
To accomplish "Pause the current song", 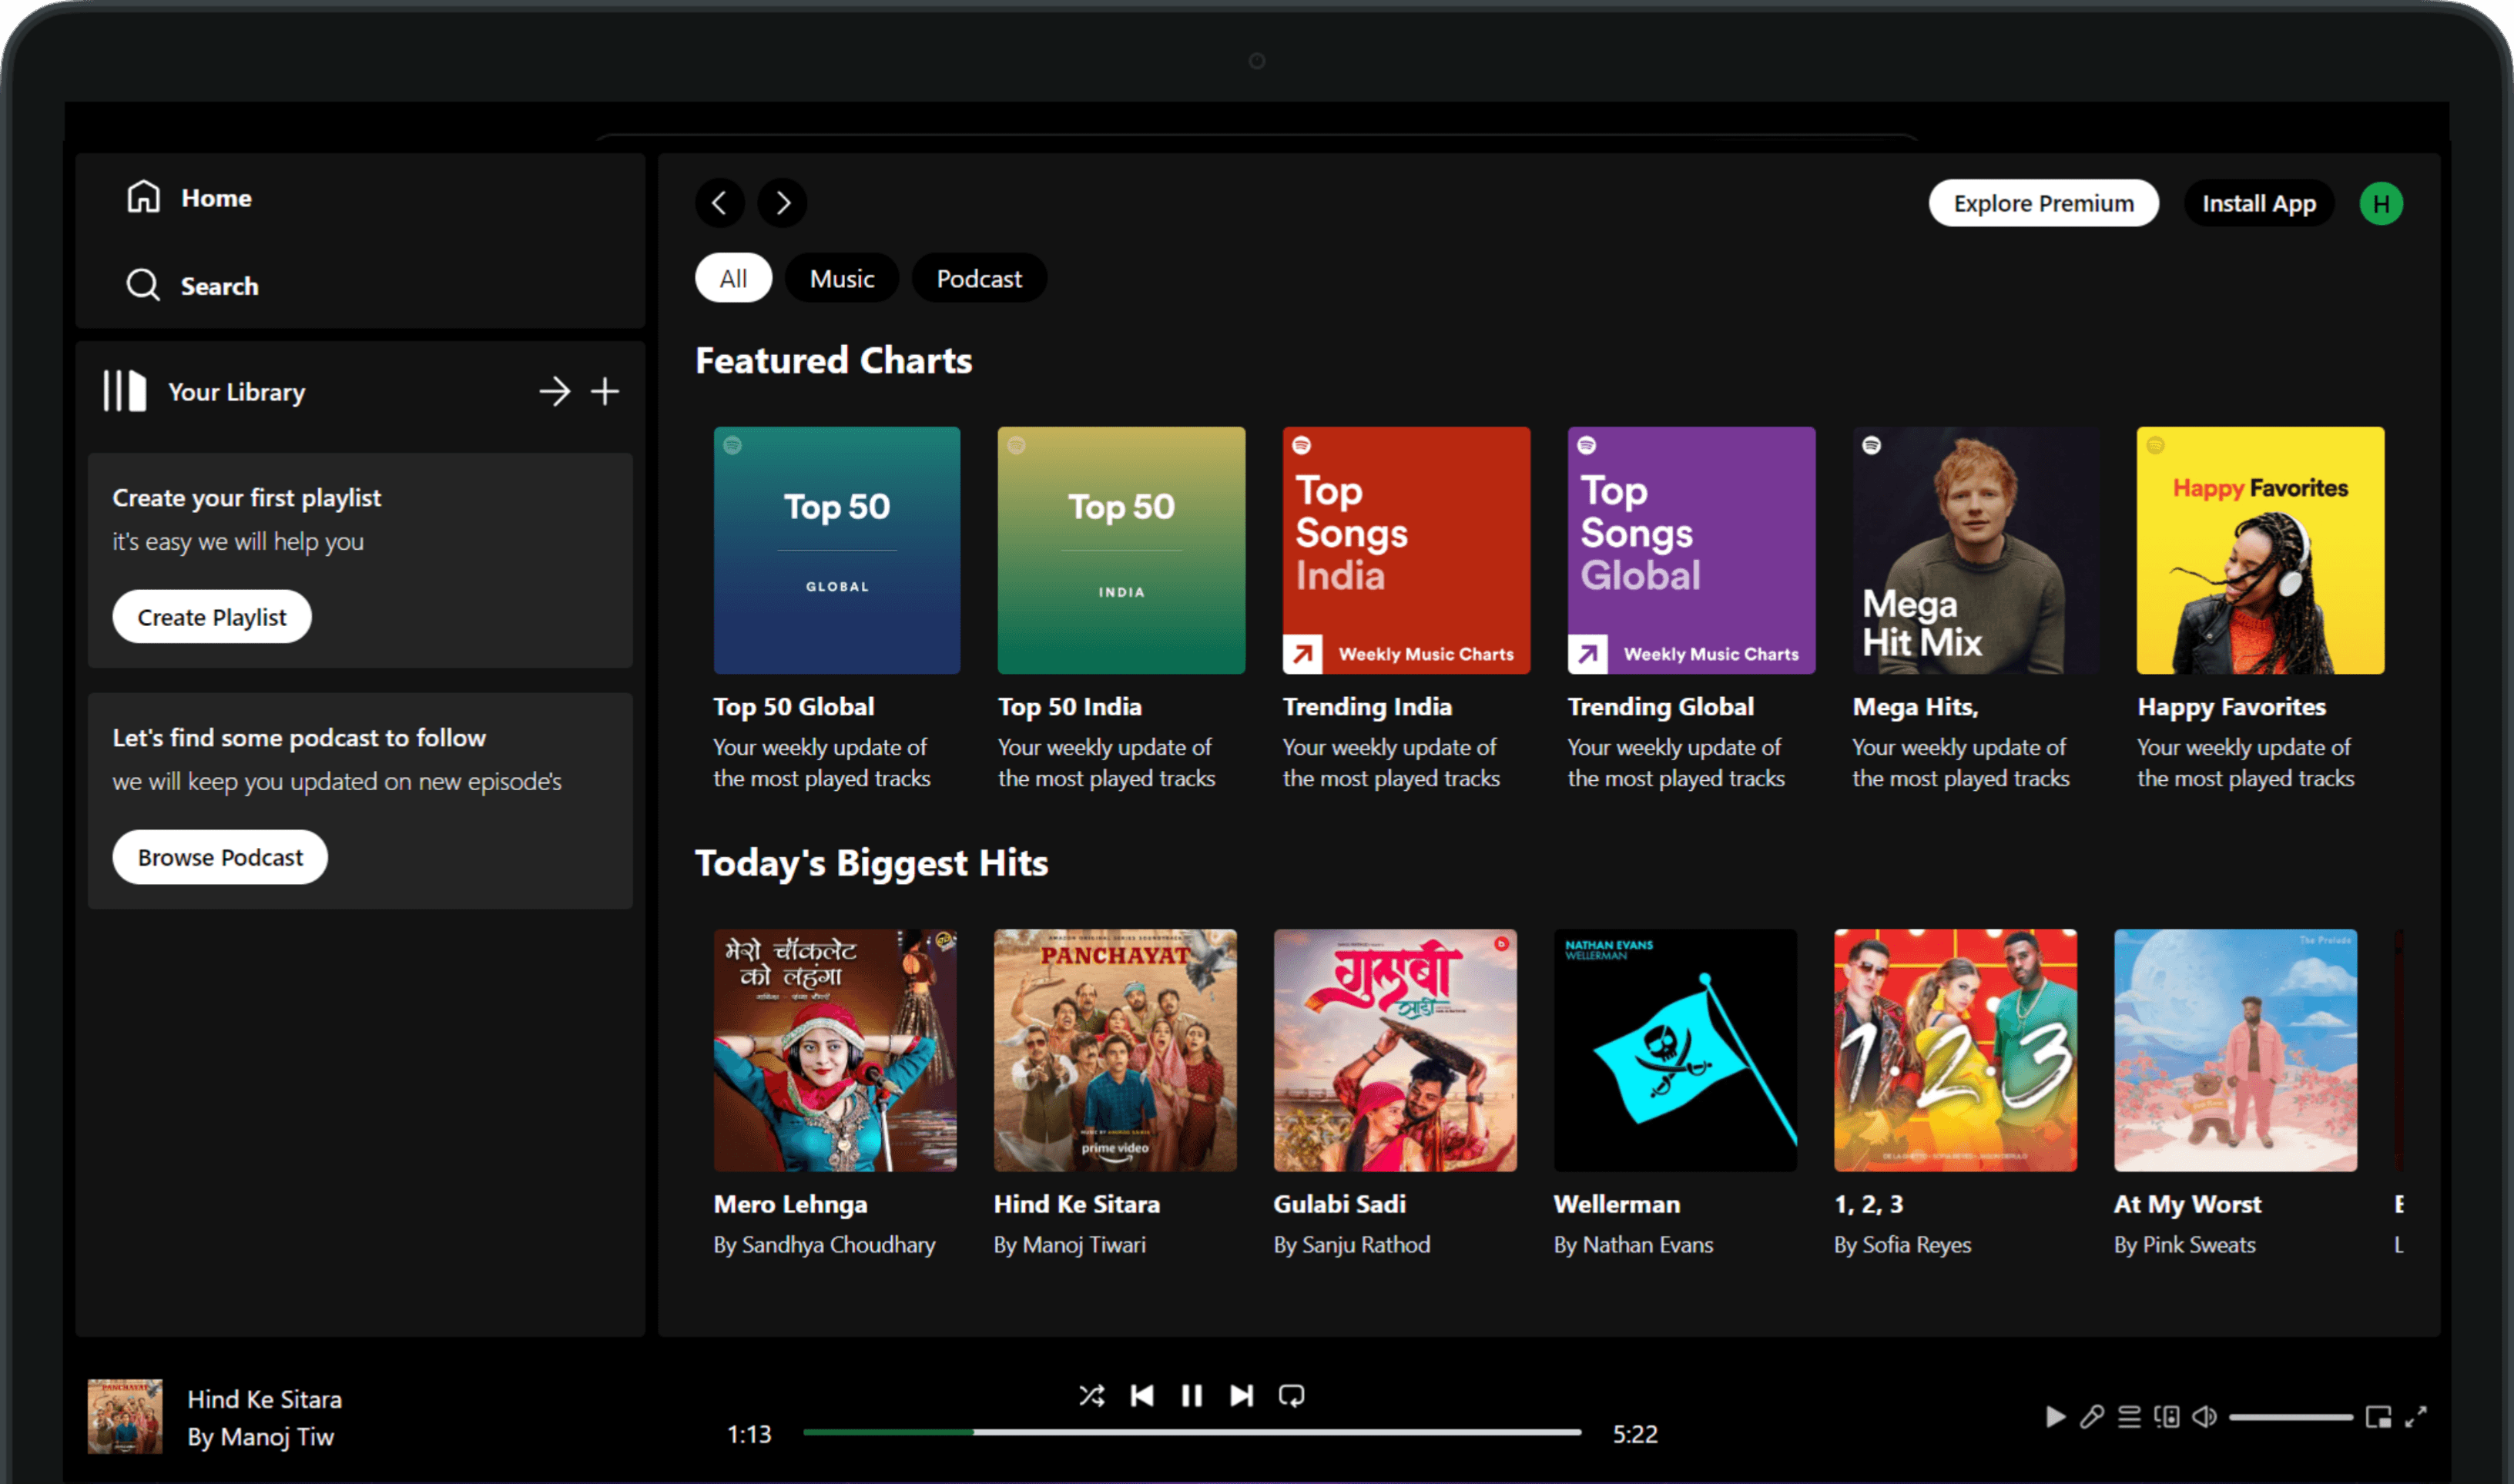I will point(1191,1395).
